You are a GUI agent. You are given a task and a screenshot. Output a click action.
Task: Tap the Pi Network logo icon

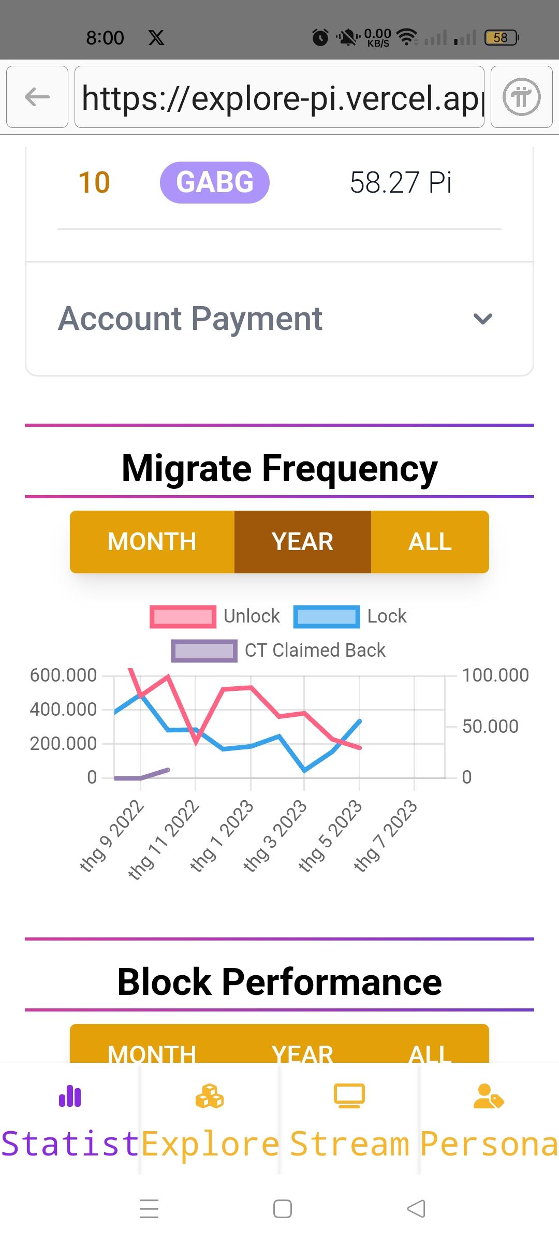pyautogui.click(x=521, y=97)
